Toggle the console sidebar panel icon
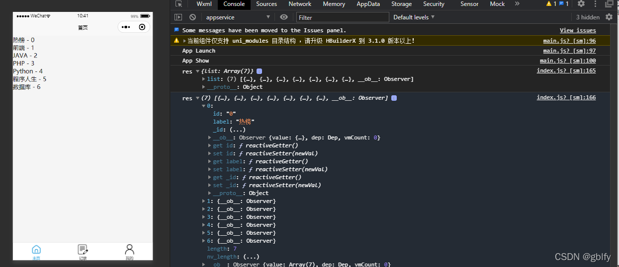This screenshot has height=267, width=619. pyautogui.click(x=178, y=17)
